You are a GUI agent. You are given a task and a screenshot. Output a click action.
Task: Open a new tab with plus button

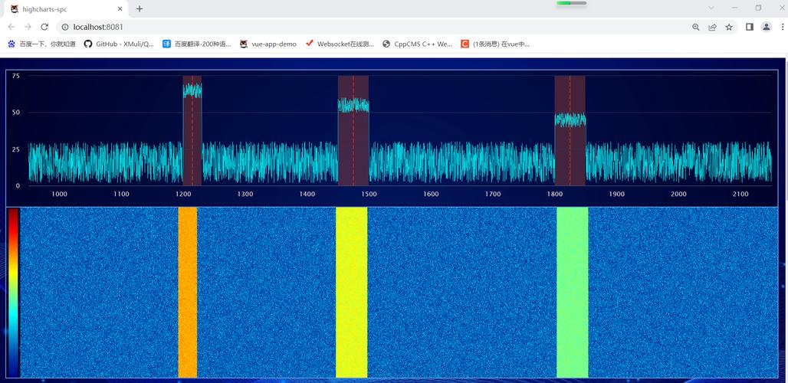[x=140, y=8]
